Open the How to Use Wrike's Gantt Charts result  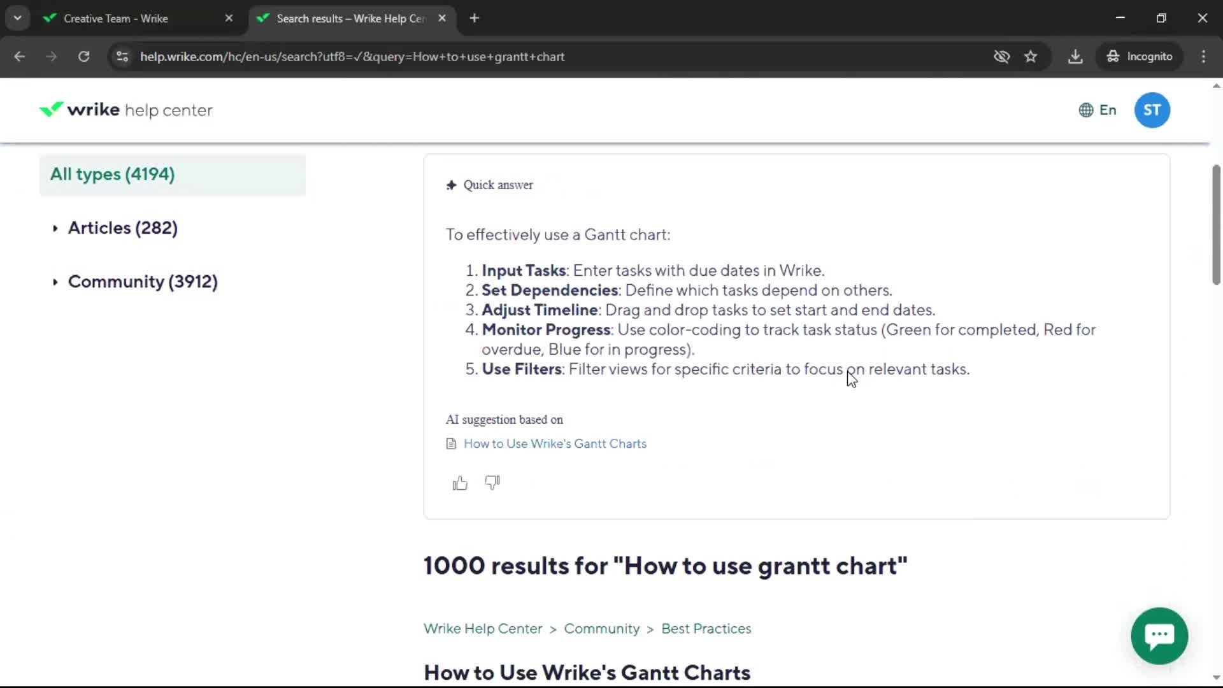(587, 673)
